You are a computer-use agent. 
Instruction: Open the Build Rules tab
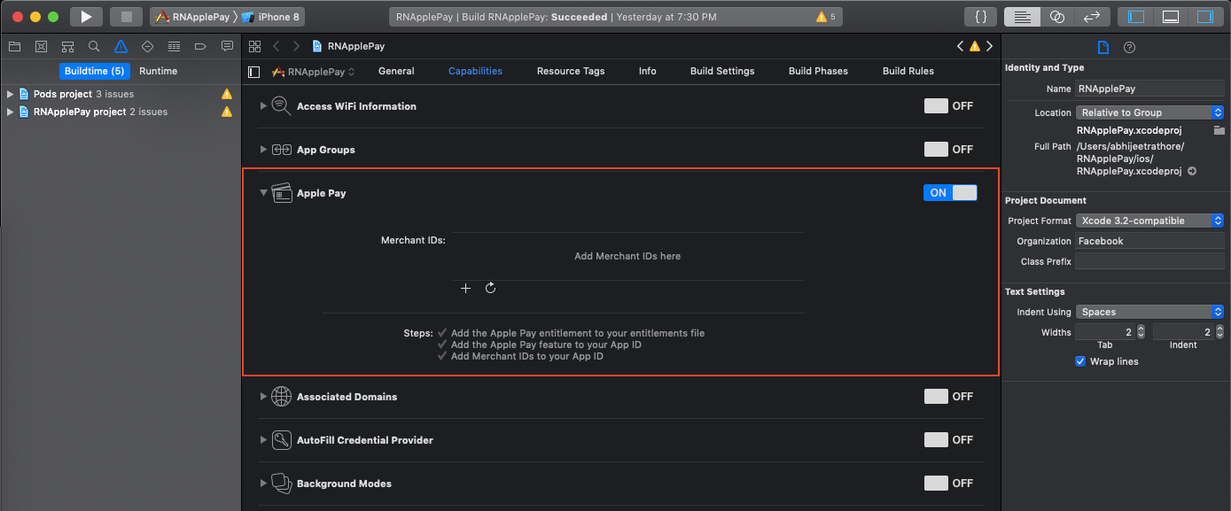click(908, 71)
